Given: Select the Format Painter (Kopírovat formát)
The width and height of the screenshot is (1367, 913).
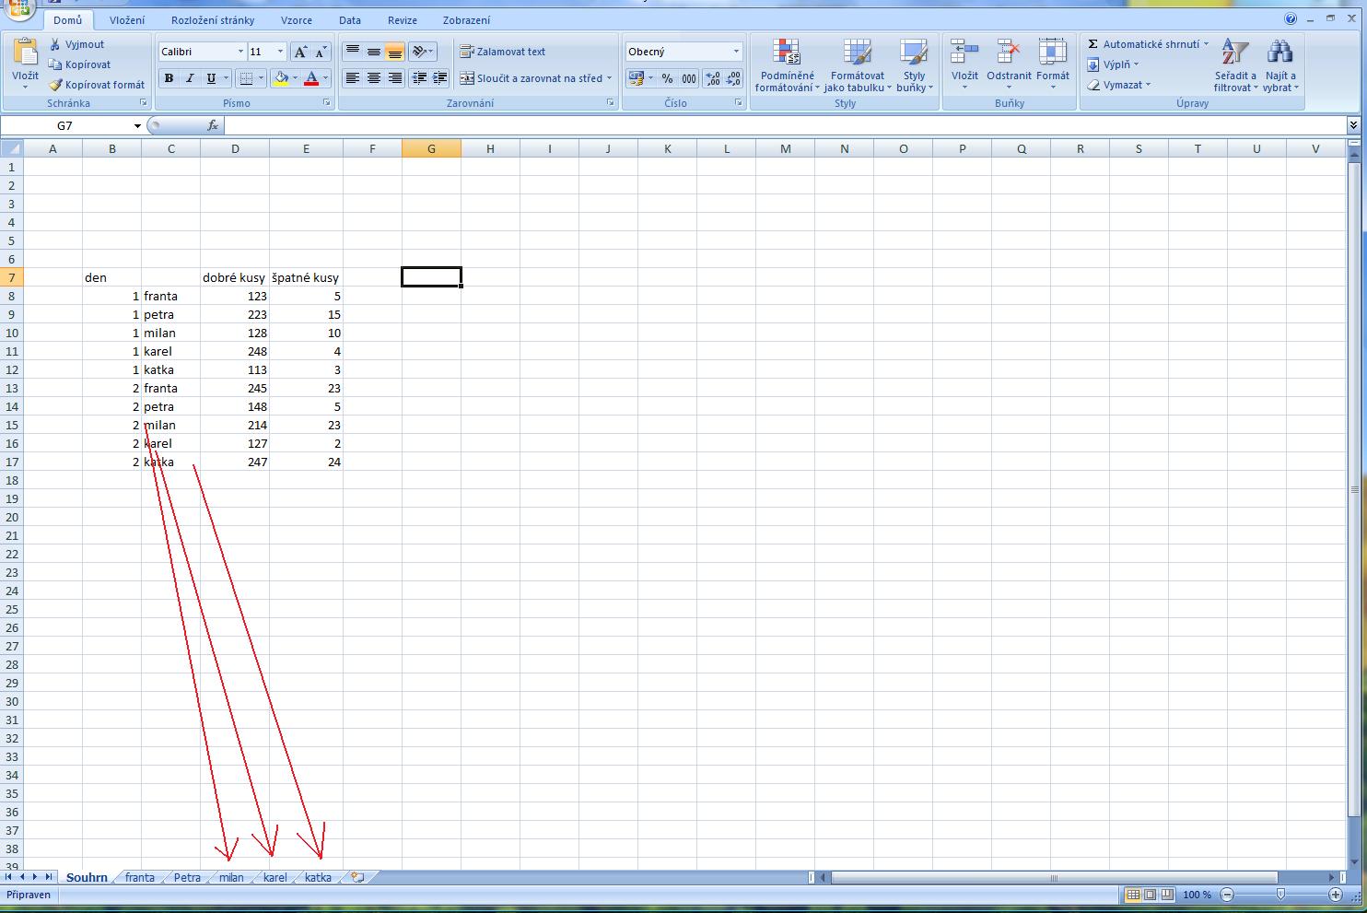Looking at the screenshot, I should [x=97, y=85].
